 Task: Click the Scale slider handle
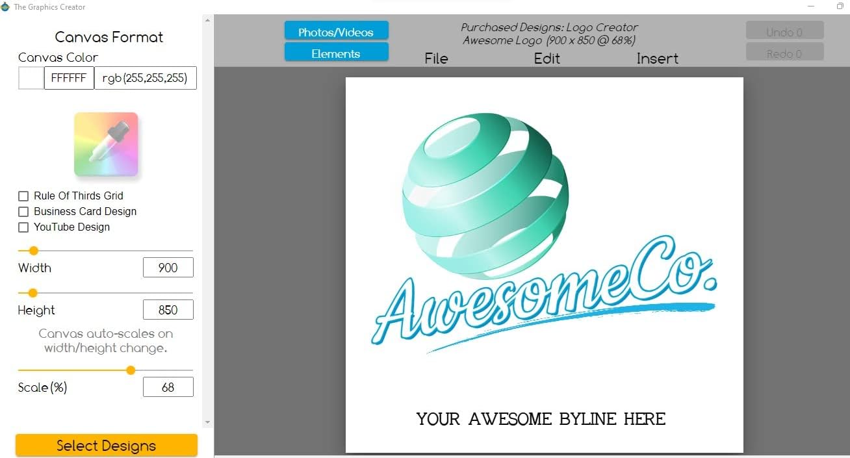pos(131,370)
